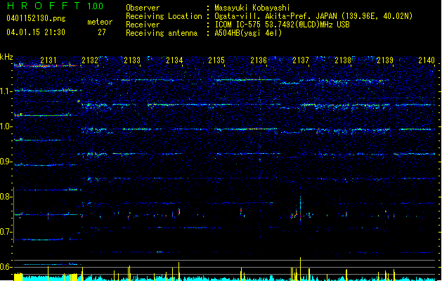The height and width of the screenshot is (281, 442).
Task: Click the meteor label
Action: click(x=100, y=22)
